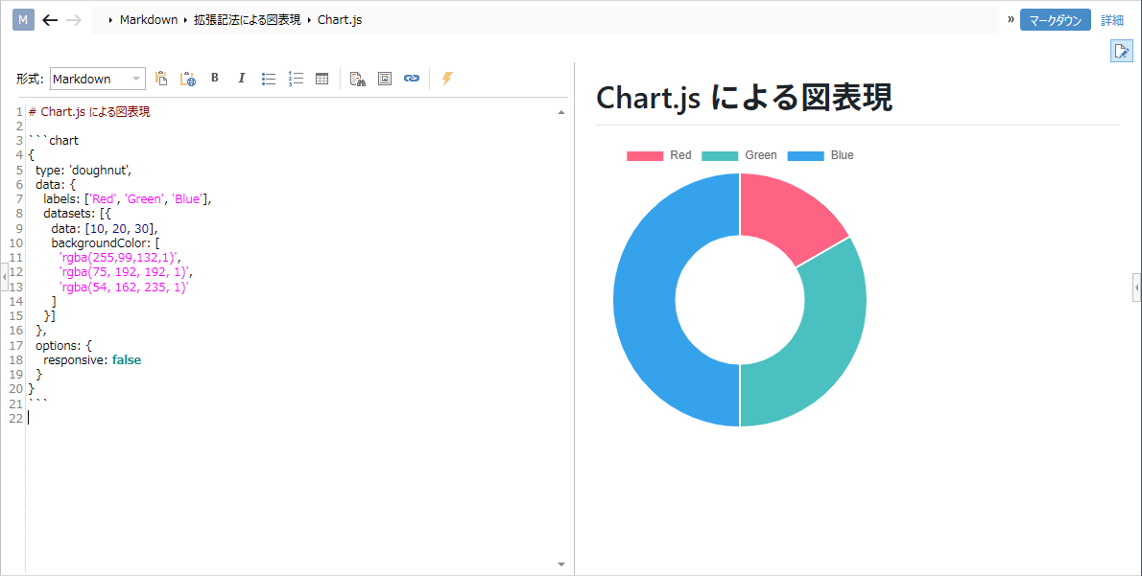Click the paste-with-globe clipboard icon
This screenshot has width=1142, height=576.
[188, 79]
